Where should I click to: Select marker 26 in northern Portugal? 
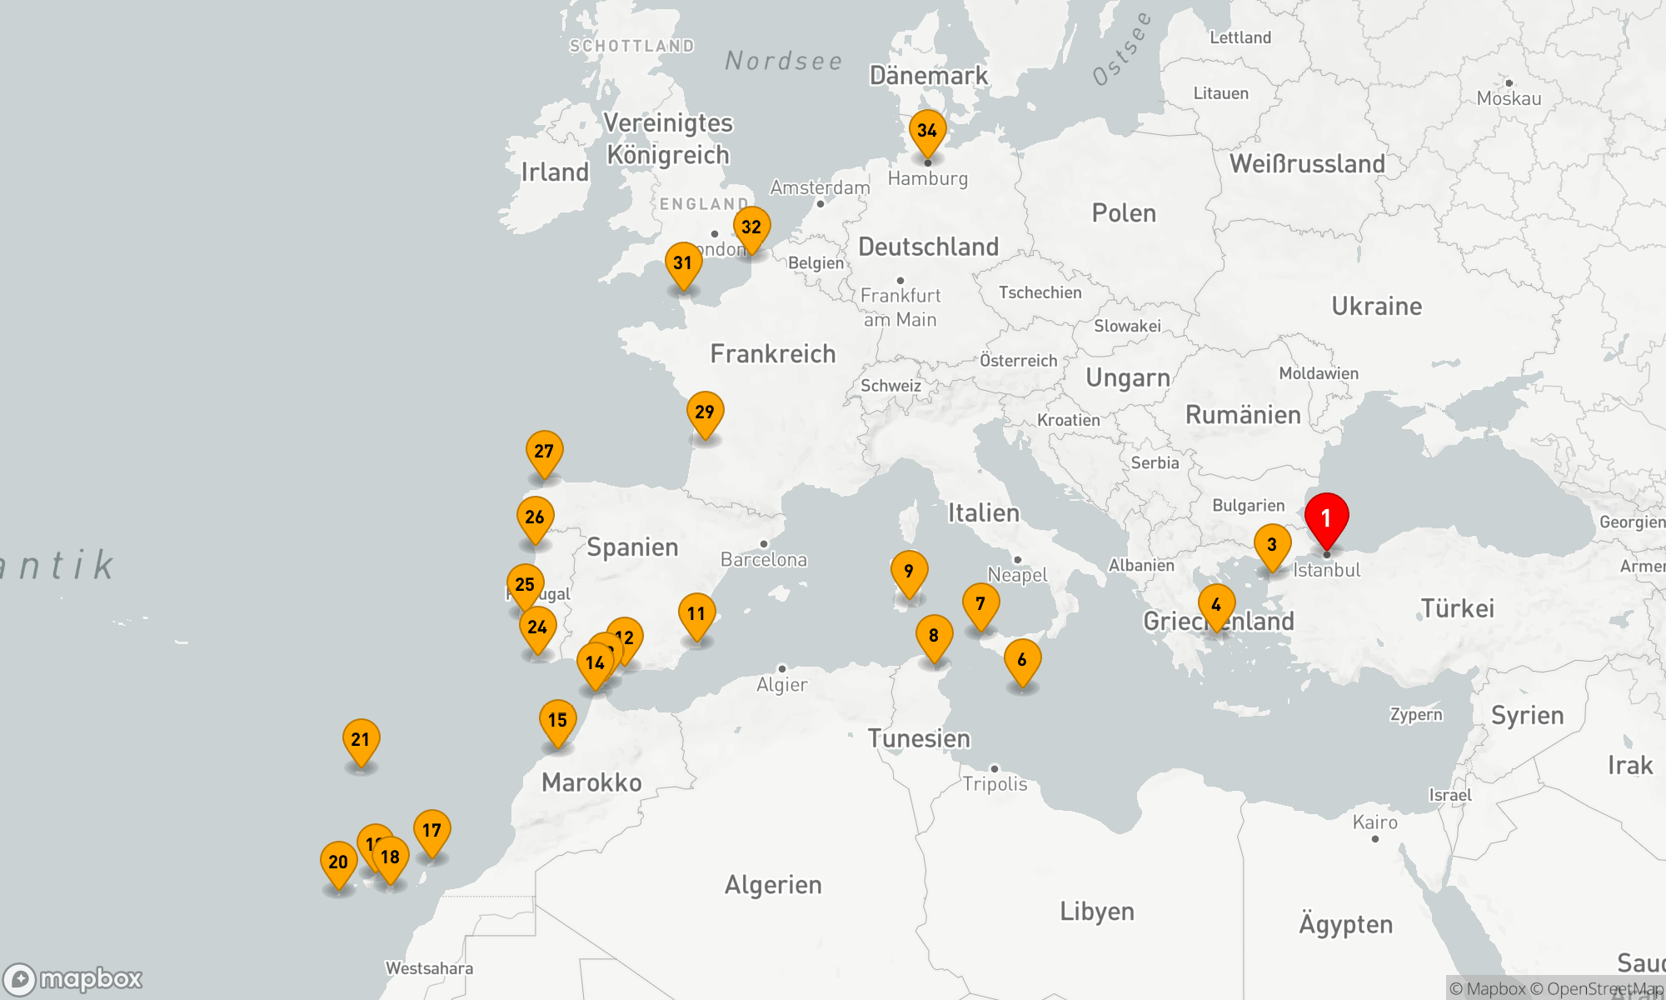click(535, 517)
